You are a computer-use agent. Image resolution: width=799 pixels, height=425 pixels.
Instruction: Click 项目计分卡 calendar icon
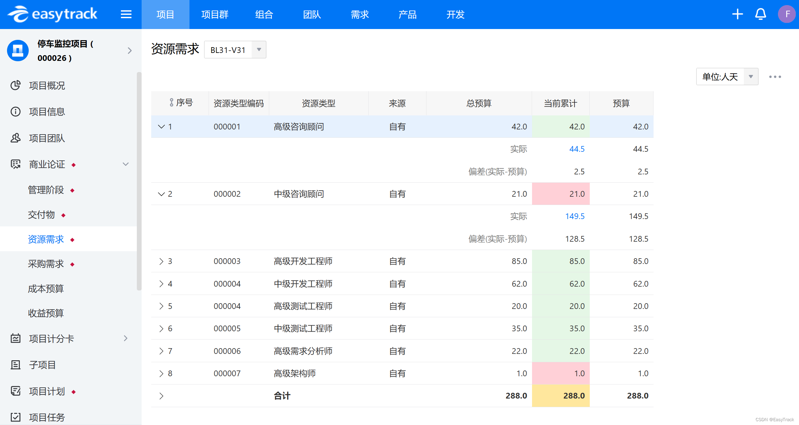pos(15,338)
